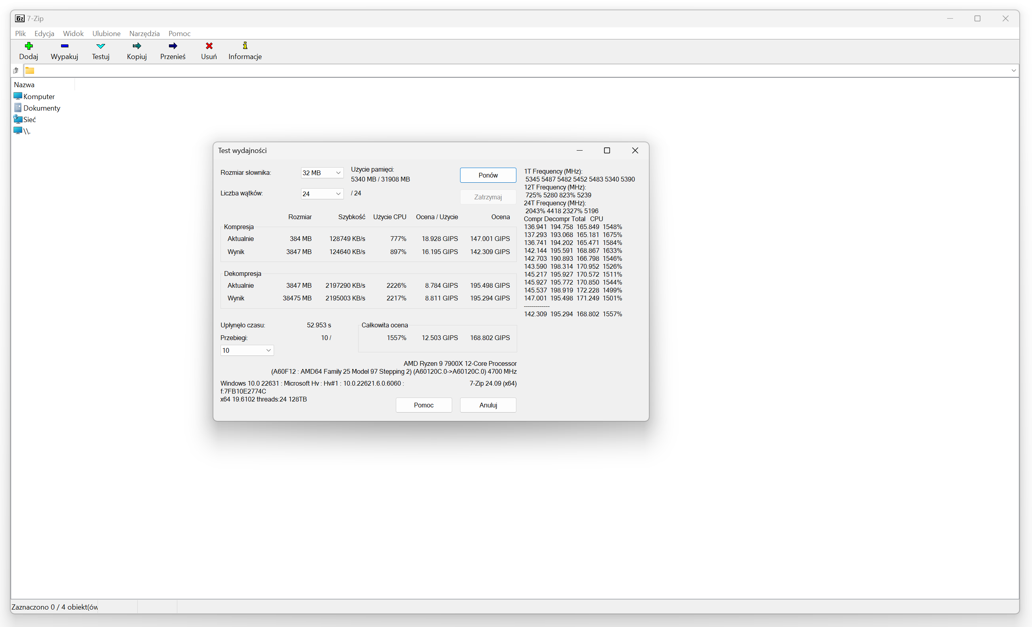Click the Przenieś (Move) arrow icon
Viewport: 1032px width, 627px height.
(173, 46)
